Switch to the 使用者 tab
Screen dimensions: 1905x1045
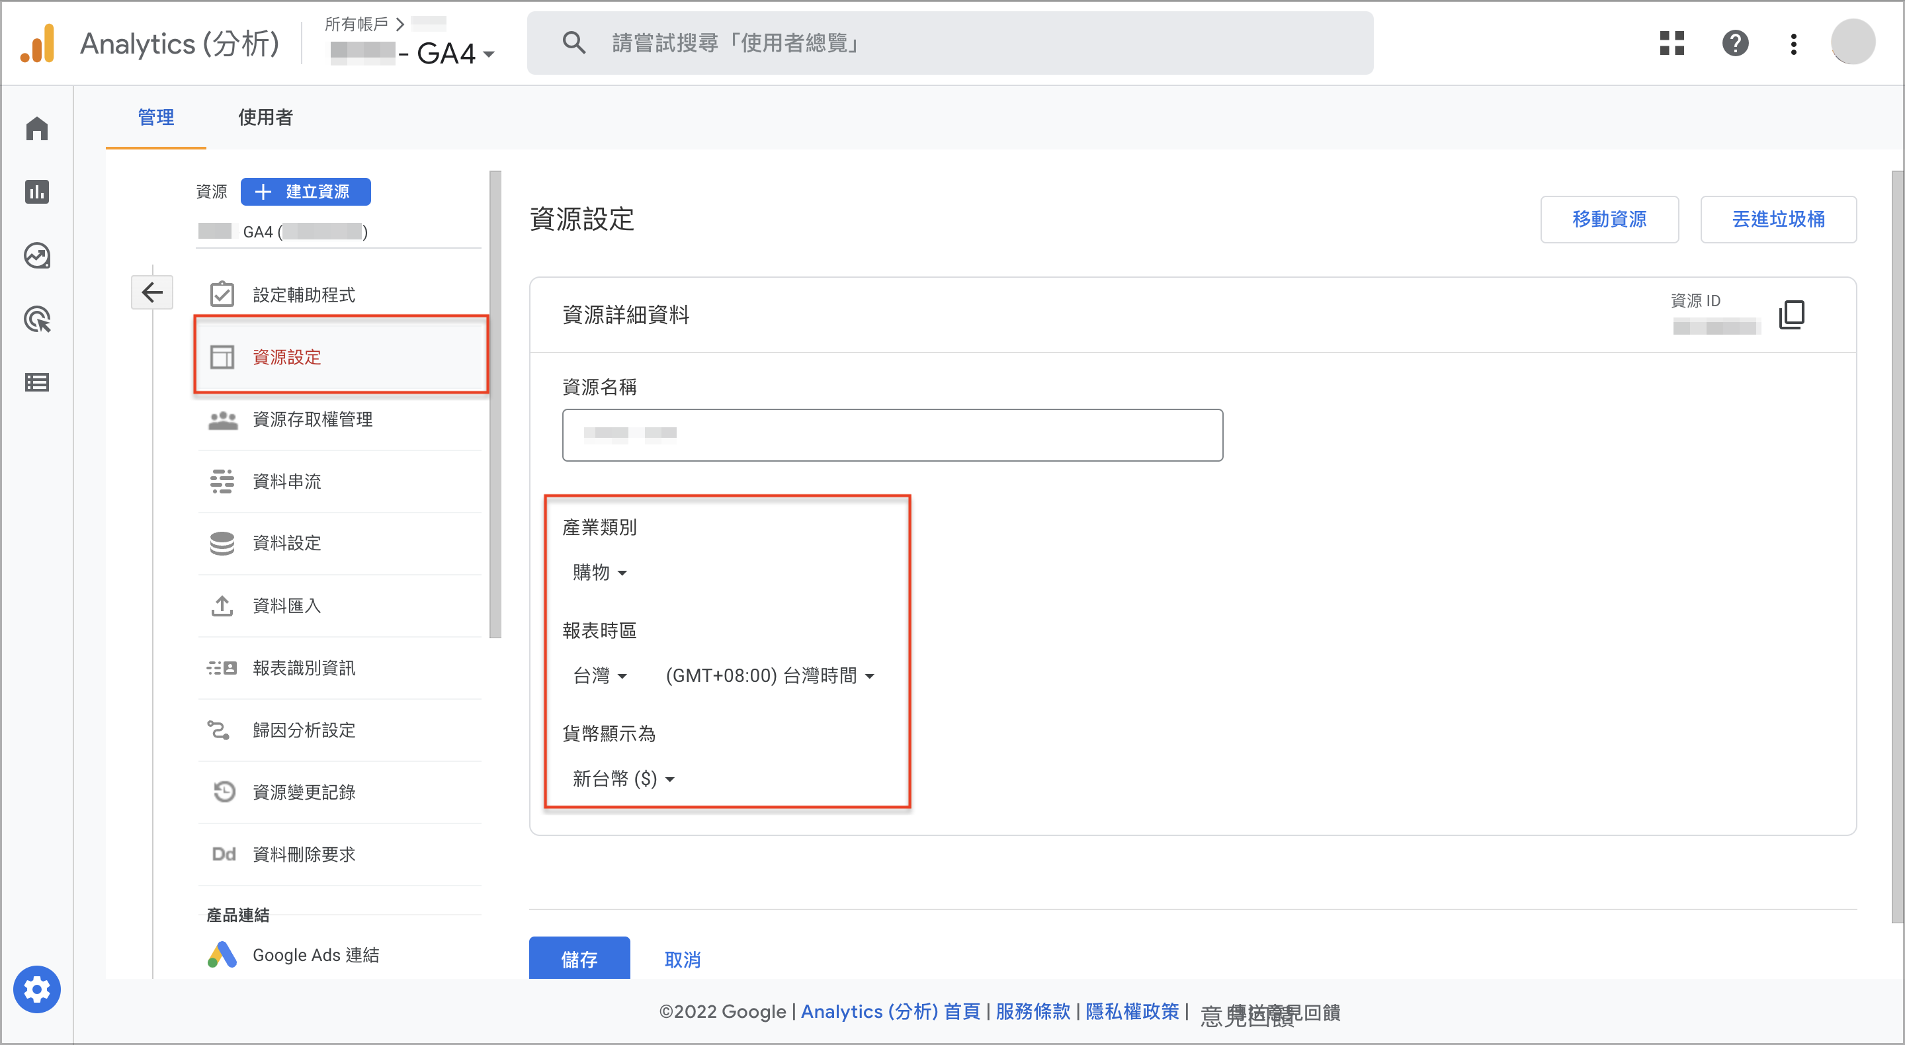click(265, 117)
